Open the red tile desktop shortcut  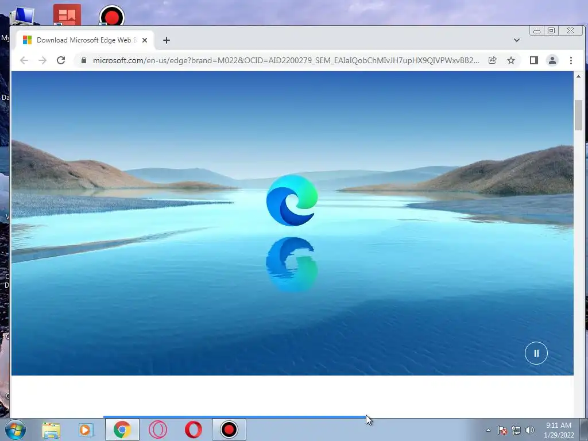tap(67, 15)
